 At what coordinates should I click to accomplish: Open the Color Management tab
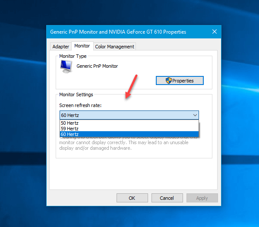pos(114,47)
